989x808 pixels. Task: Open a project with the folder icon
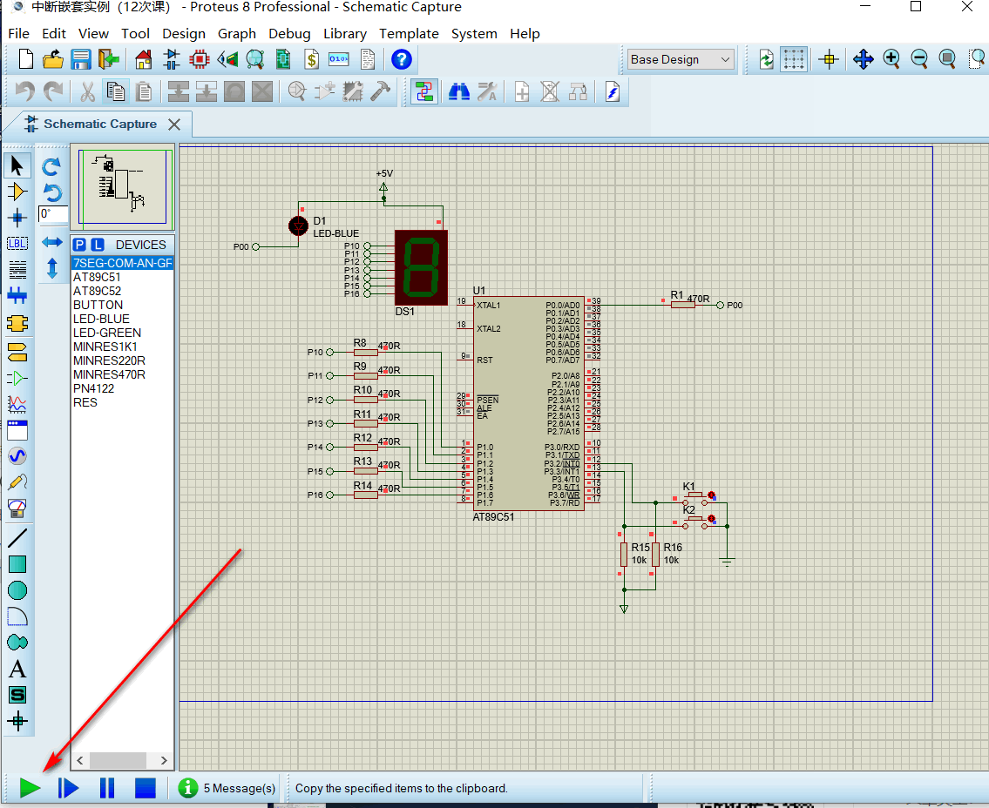coord(53,60)
